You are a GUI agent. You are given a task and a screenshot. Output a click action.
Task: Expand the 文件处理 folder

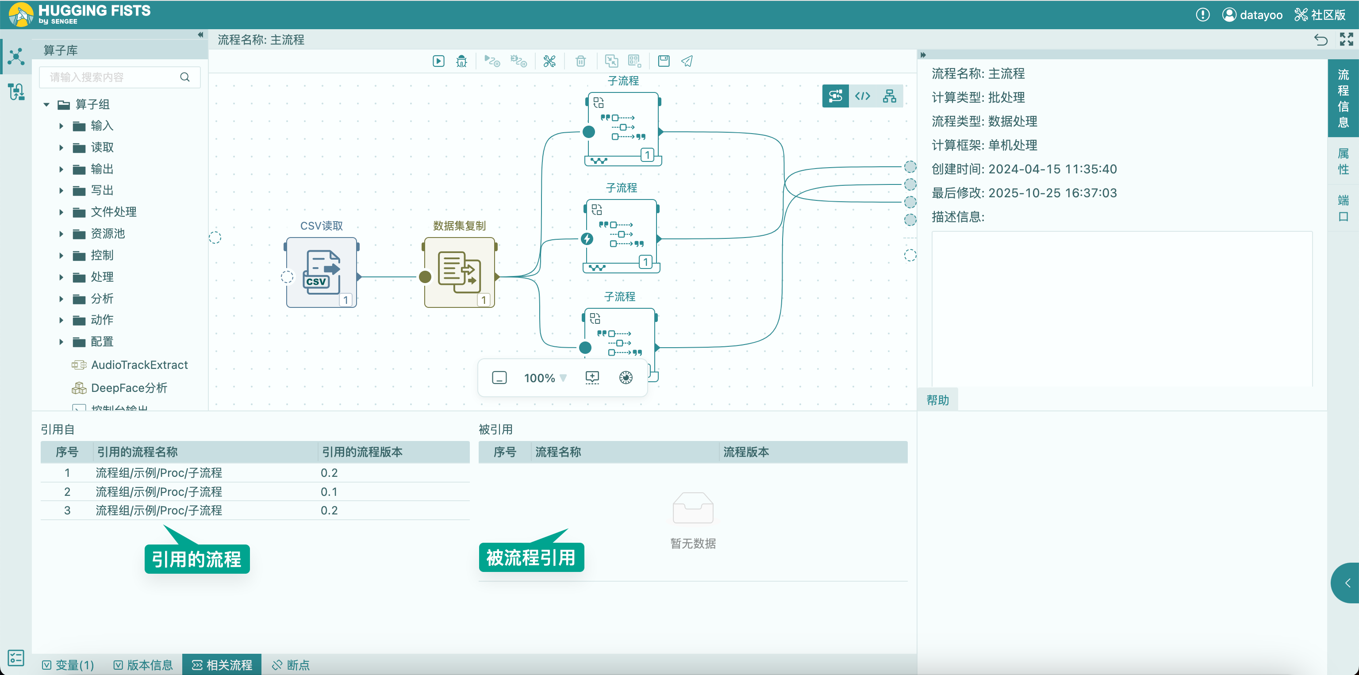[61, 212]
